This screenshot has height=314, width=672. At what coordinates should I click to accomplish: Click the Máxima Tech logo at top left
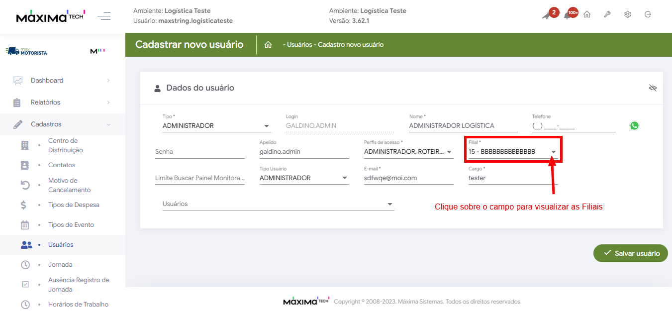[x=51, y=16]
